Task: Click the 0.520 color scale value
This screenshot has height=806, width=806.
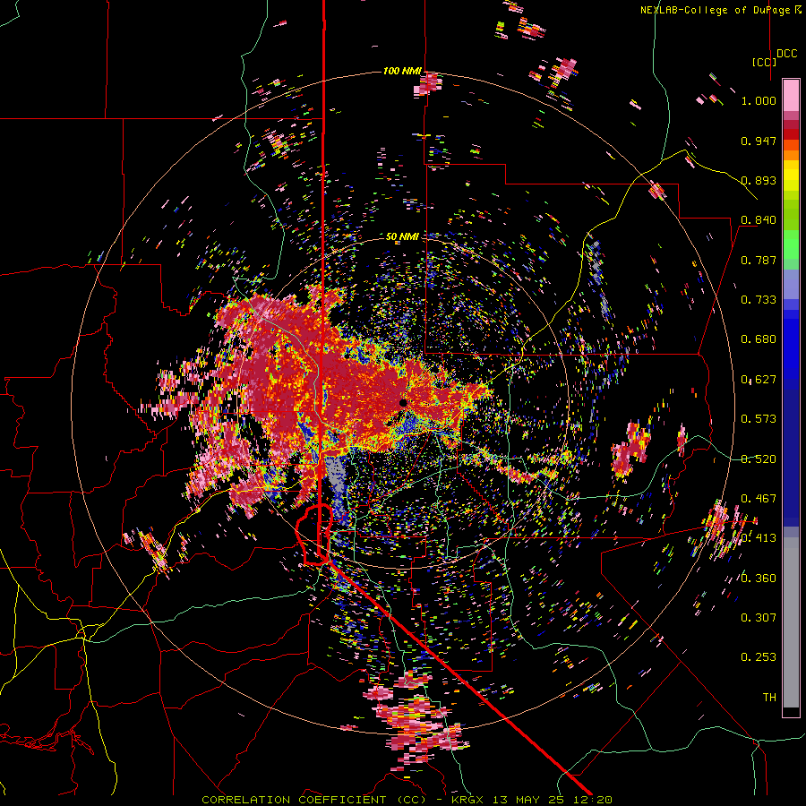Action: point(759,459)
